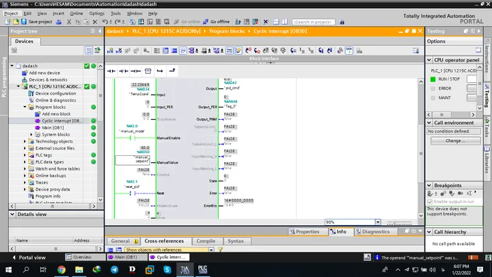The image size is (492, 277).
Task: Switch to the Compile tab
Action: pyautogui.click(x=206, y=241)
